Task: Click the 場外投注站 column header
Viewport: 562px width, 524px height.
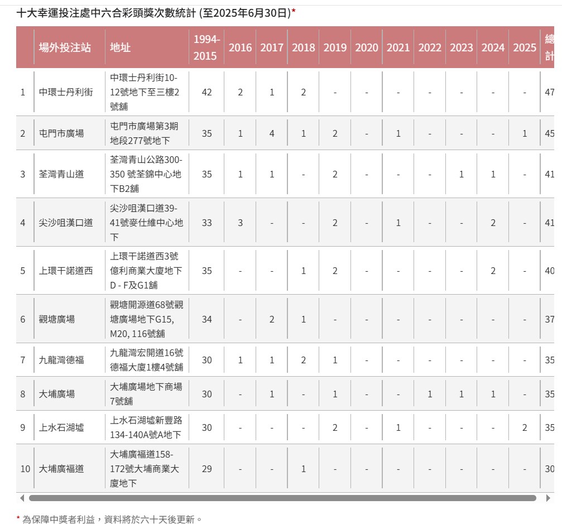Action: pos(64,47)
